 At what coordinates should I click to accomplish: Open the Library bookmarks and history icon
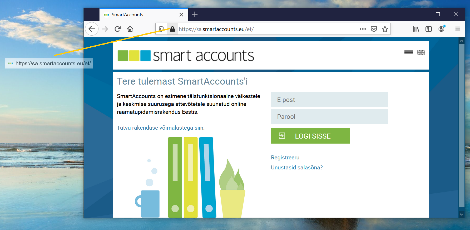click(x=416, y=29)
